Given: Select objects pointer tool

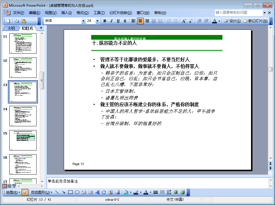Looking at the screenshot, I should (x=25, y=192).
